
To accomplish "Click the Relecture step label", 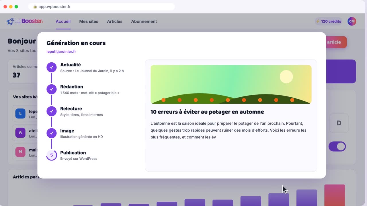I will click(x=71, y=109).
